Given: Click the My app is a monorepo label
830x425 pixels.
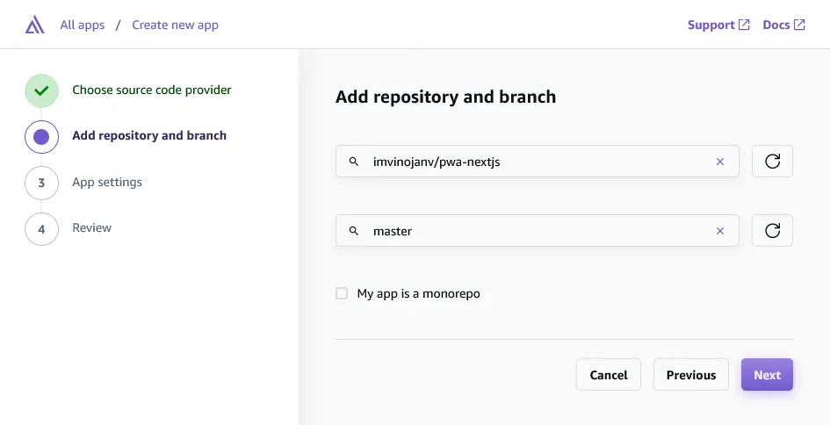Looking at the screenshot, I should pos(418,293).
